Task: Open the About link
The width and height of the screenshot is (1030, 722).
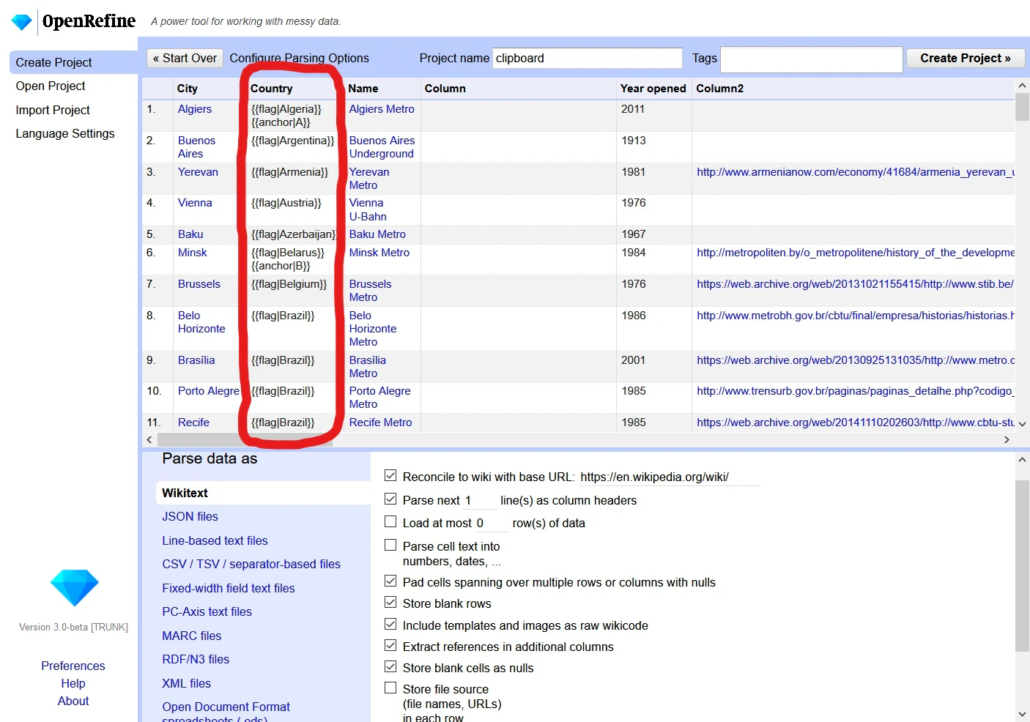Action: click(x=73, y=701)
